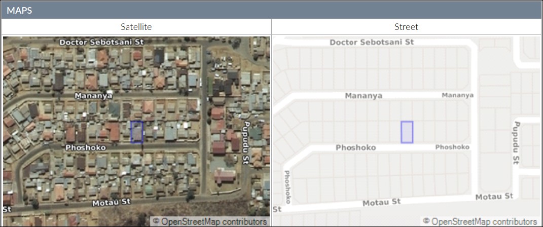Click the large Mananya label on street map
This screenshot has height=227, width=543.
[x=364, y=95]
